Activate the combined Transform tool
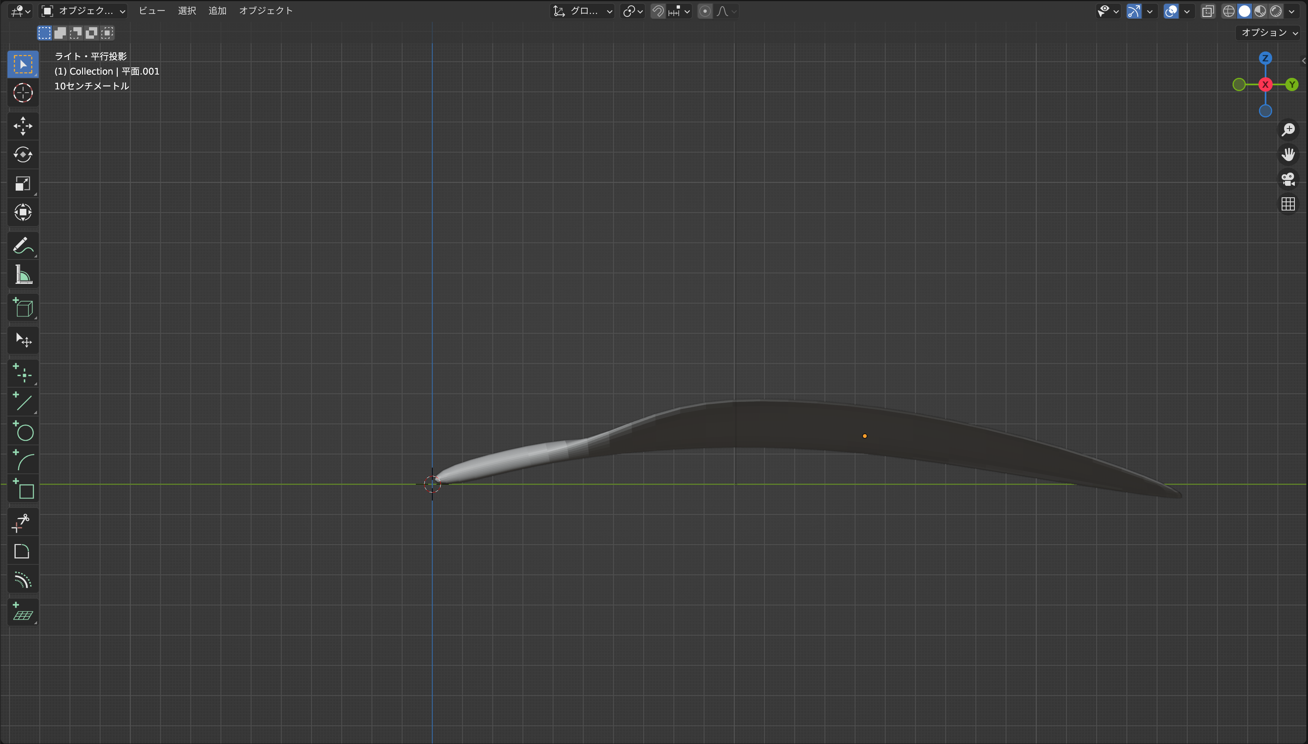Screen dimensions: 1308x744 (23, 212)
